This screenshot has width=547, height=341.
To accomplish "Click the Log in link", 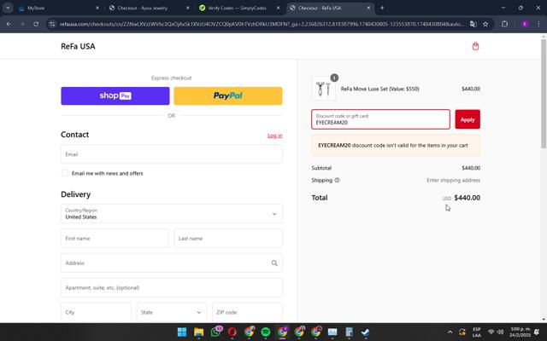I will pyautogui.click(x=275, y=136).
